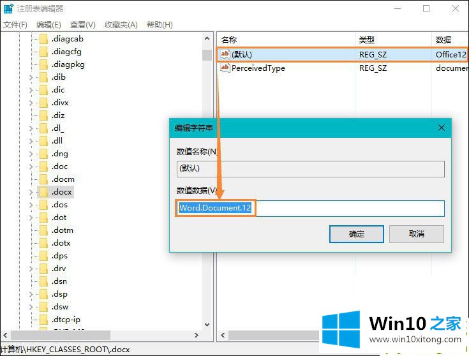Click the .diagcfg folder icon
The height and width of the screenshot is (356, 469).
point(43,52)
